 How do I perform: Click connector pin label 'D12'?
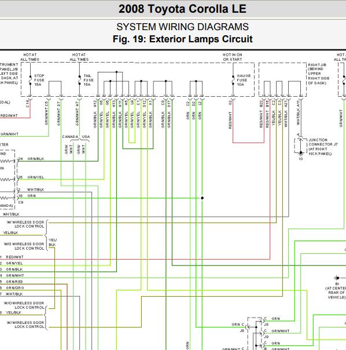click(x=144, y=104)
